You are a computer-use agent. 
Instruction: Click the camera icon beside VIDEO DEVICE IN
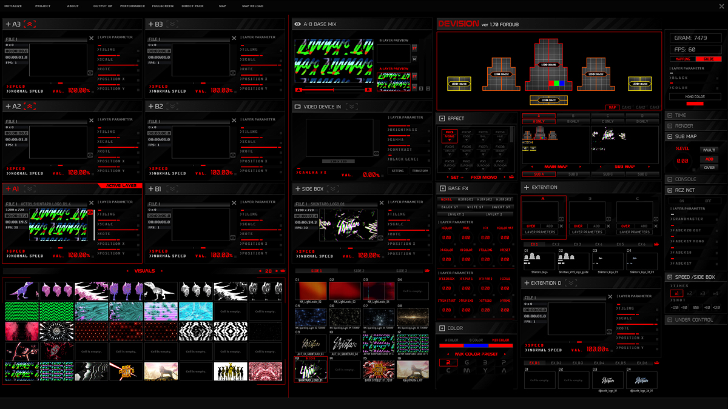coord(297,107)
